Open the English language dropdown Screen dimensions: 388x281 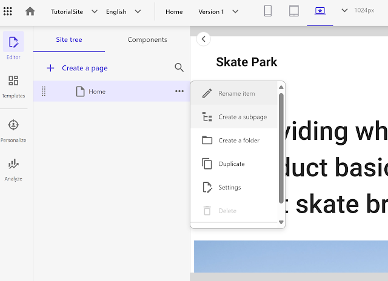123,12
